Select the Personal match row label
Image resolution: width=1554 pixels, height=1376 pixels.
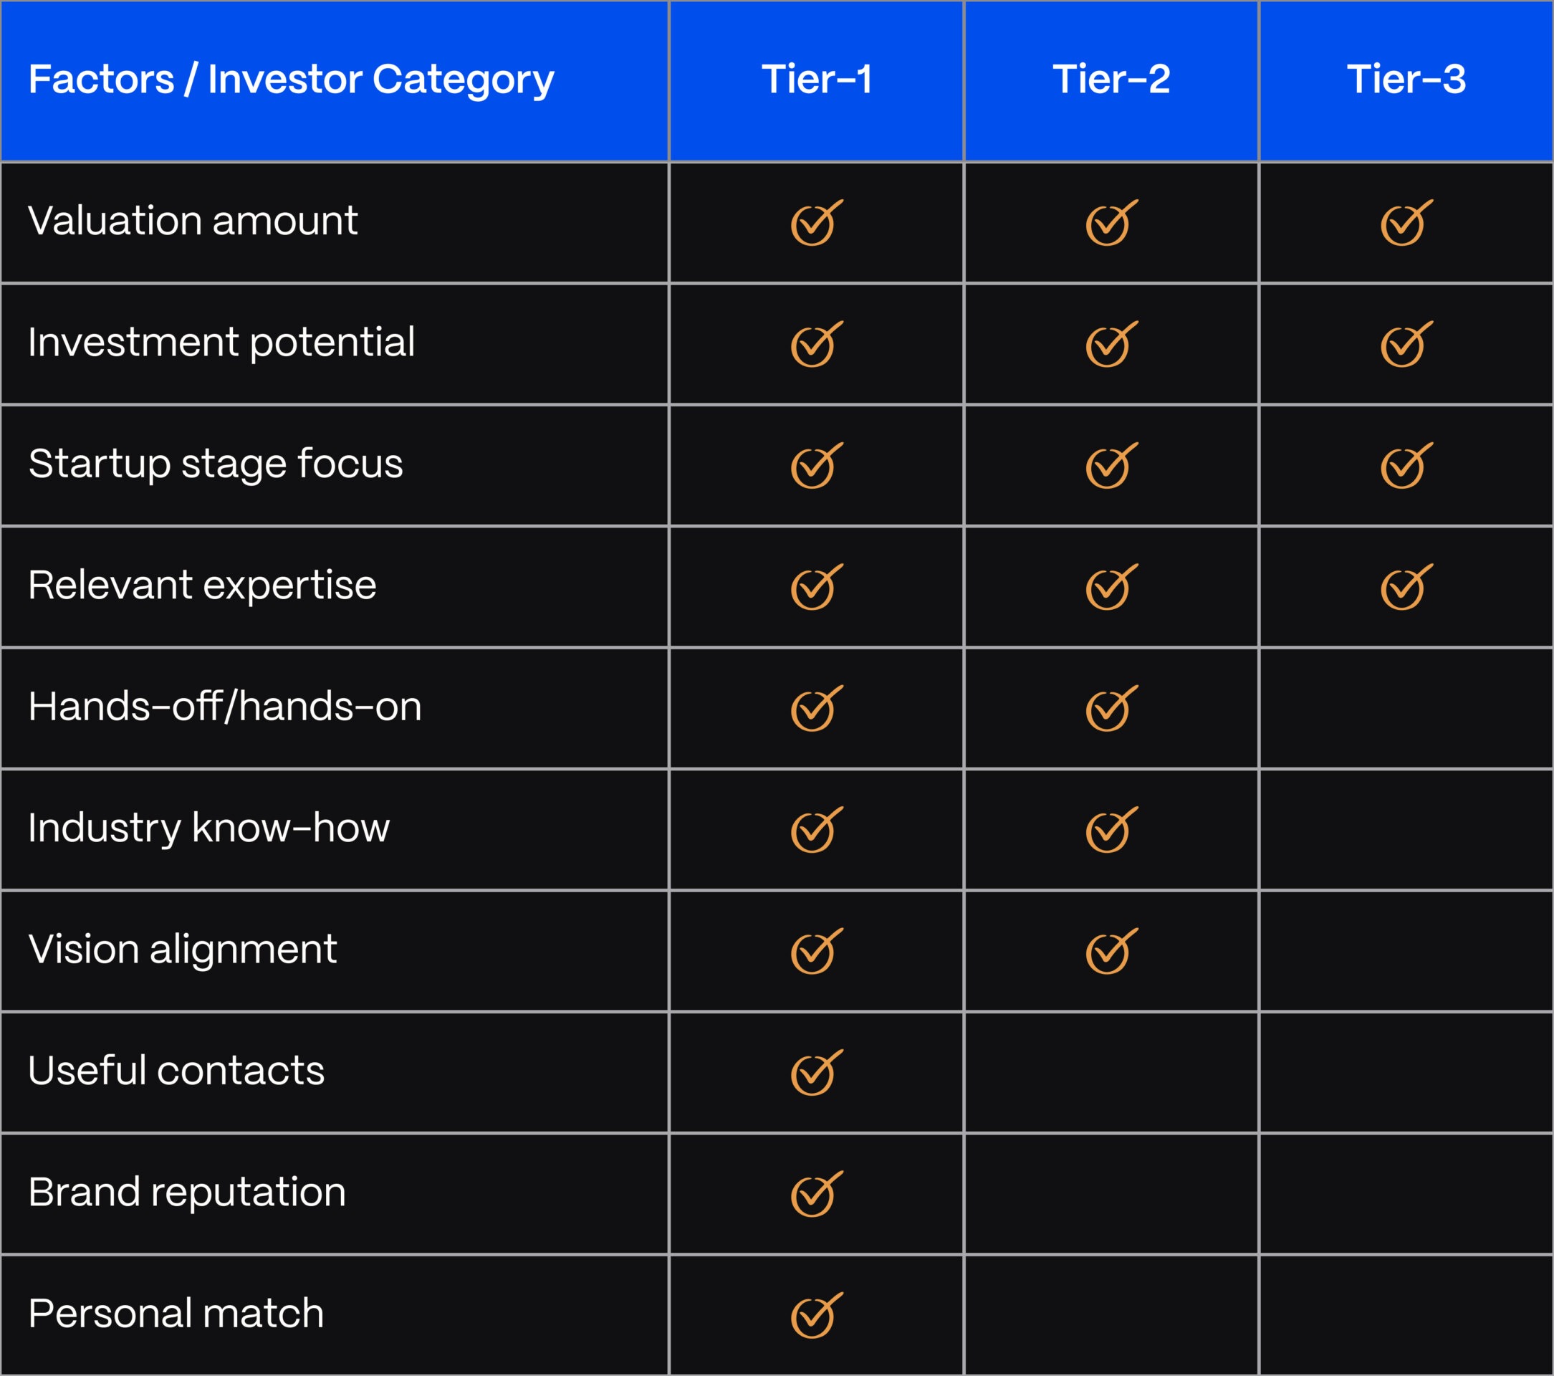tap(176, 1314)
